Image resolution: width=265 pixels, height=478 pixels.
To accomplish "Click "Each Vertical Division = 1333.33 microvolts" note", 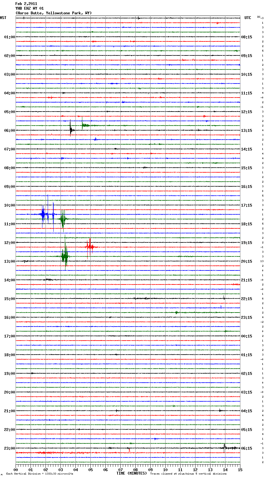I will (40, 474).
